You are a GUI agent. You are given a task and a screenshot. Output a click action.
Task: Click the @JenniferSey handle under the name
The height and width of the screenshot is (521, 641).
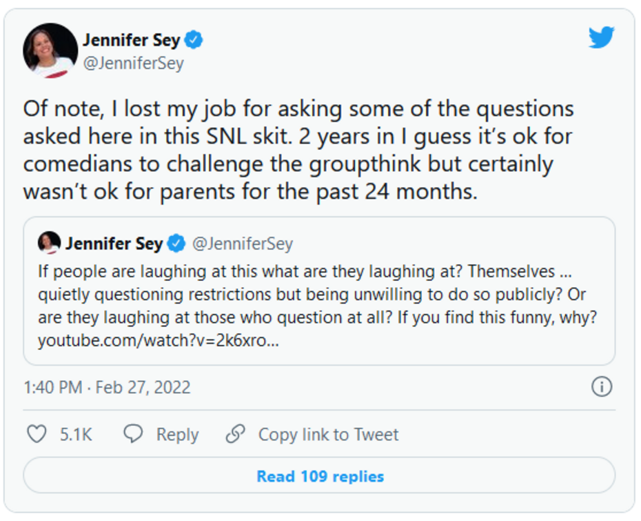point(133,64)
